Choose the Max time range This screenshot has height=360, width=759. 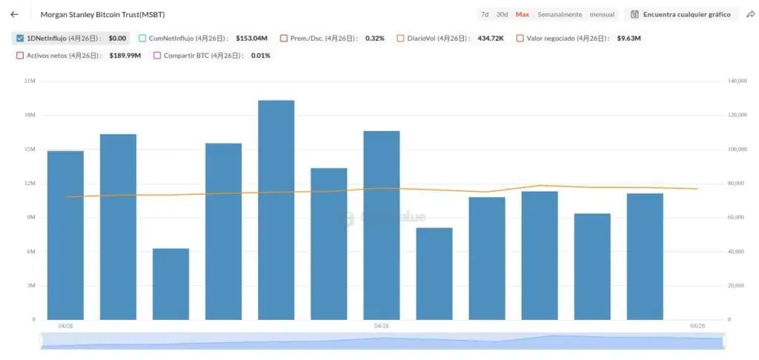pos(523,15)
